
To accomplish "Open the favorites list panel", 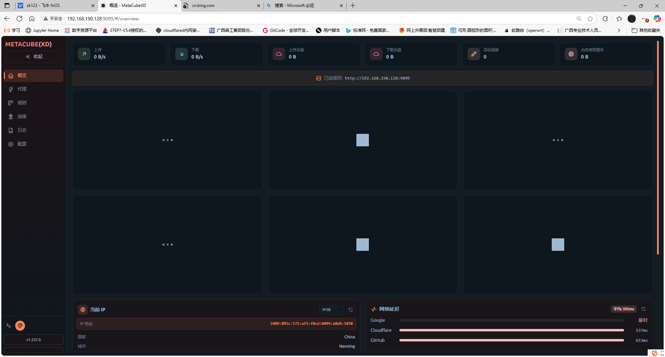I will [x=619, y=19].
